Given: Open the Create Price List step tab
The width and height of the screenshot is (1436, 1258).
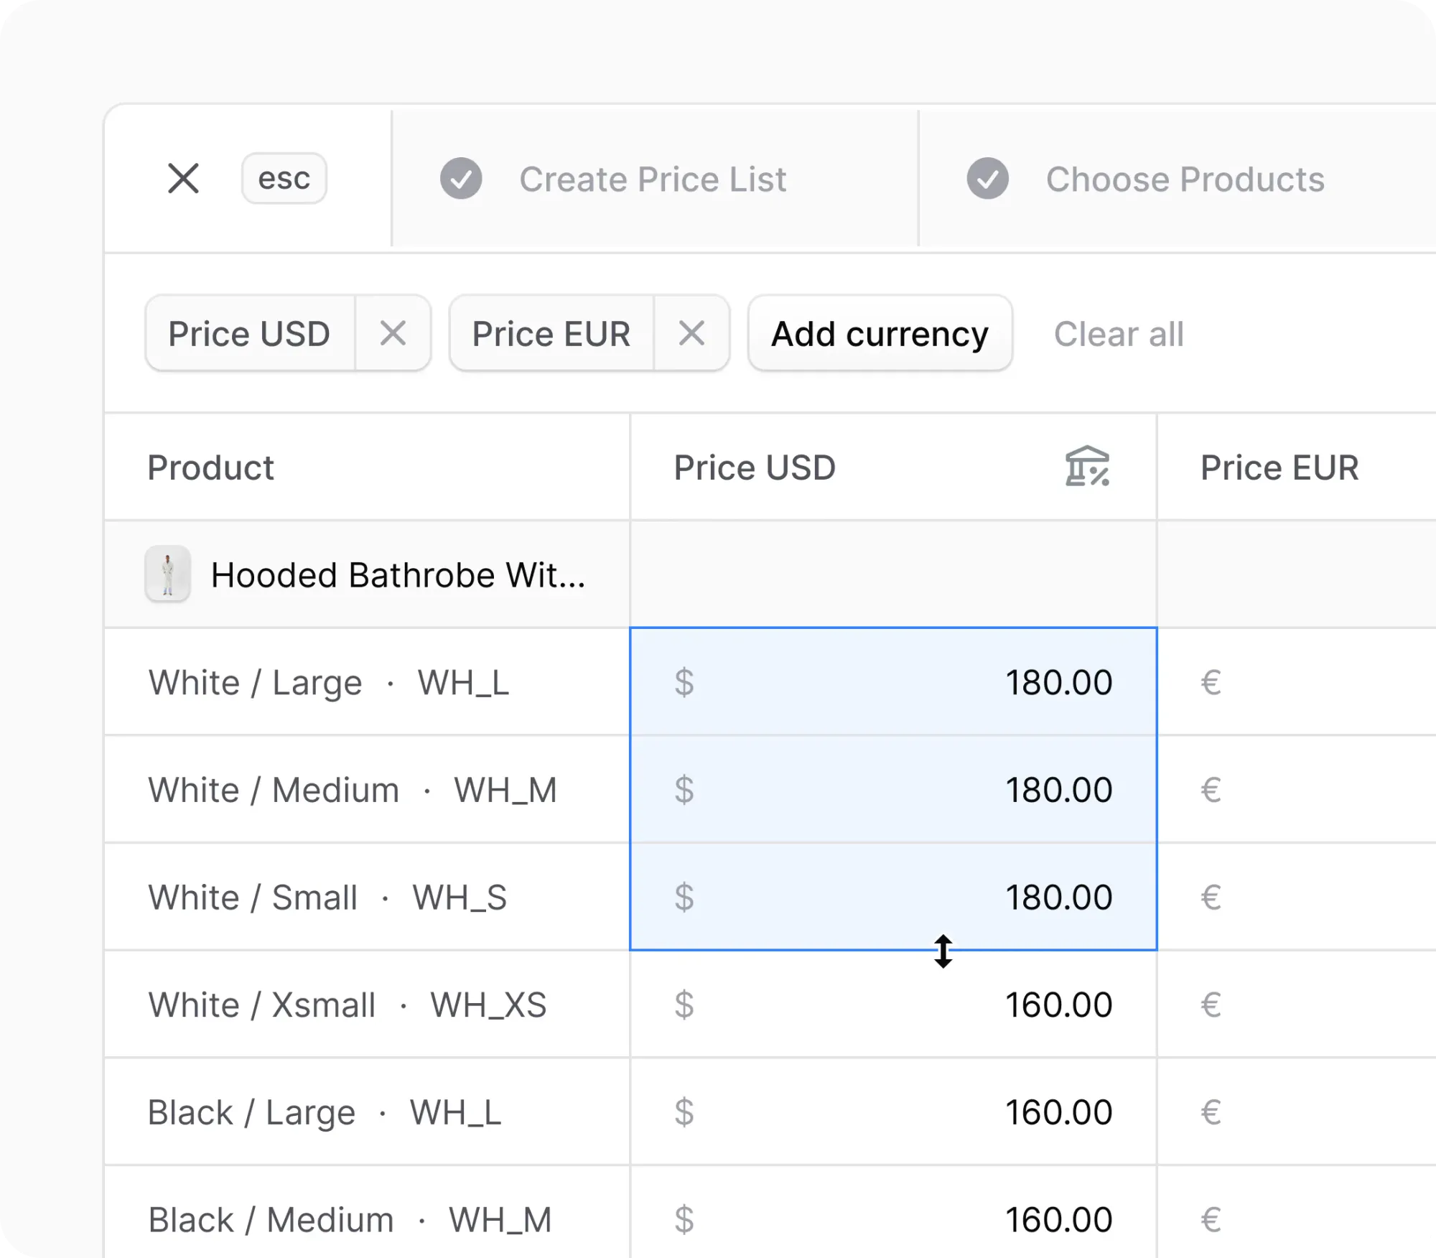Looking at the screenshot, I should 652,180.
